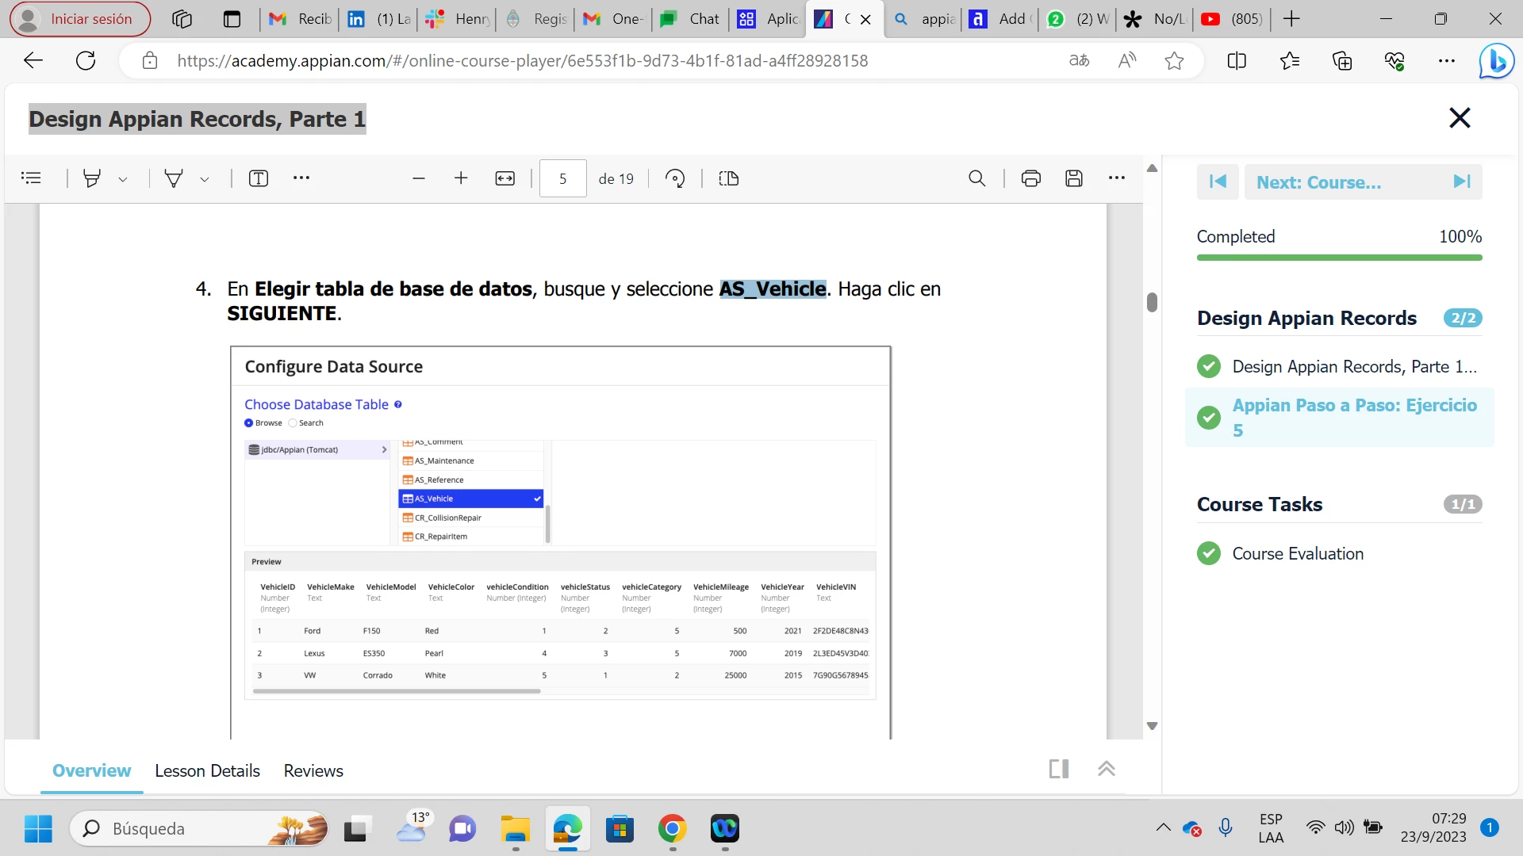Go to previous lesson

point(1218,182)
